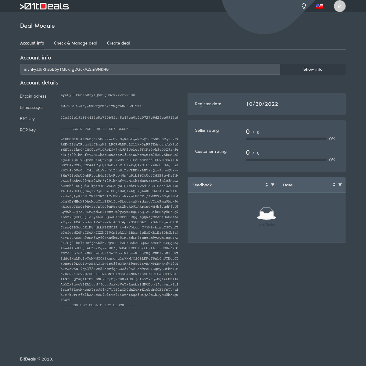Click the No Data empty inbox icon
Image resolution: width=366 pixels, height=366 pixels.
[267, 213]
